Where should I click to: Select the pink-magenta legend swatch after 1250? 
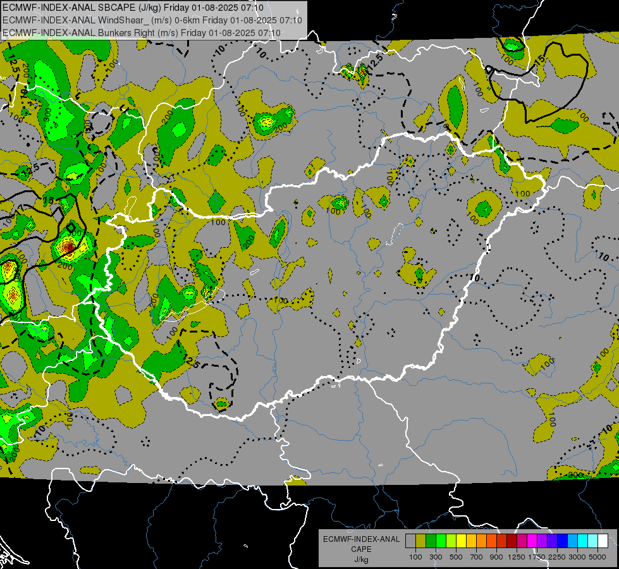pyautogui.click(x=522, y=541)
